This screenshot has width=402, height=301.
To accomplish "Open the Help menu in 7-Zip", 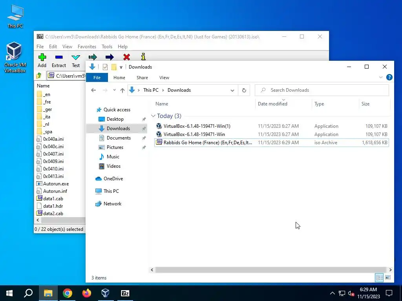I will click(122, 47).
